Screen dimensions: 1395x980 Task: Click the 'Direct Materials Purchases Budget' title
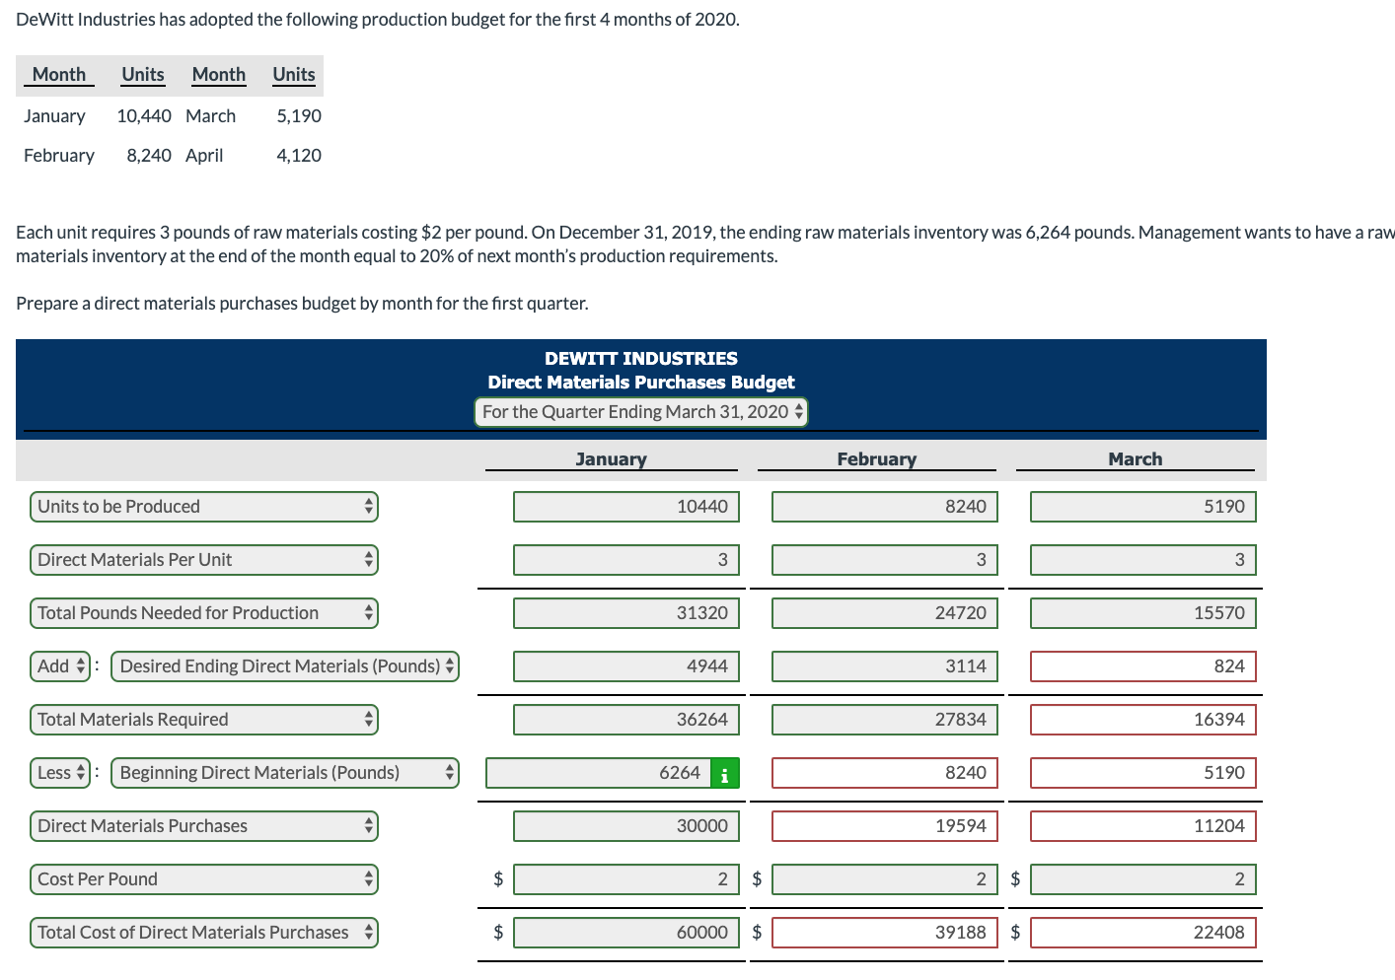click(x=641, y=383)
